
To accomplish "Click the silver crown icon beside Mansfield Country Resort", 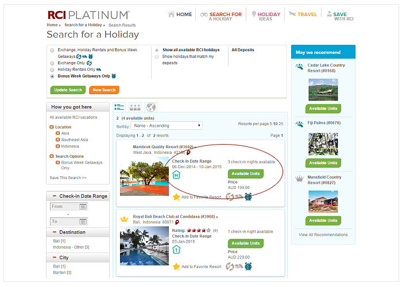I will [299, 179].
